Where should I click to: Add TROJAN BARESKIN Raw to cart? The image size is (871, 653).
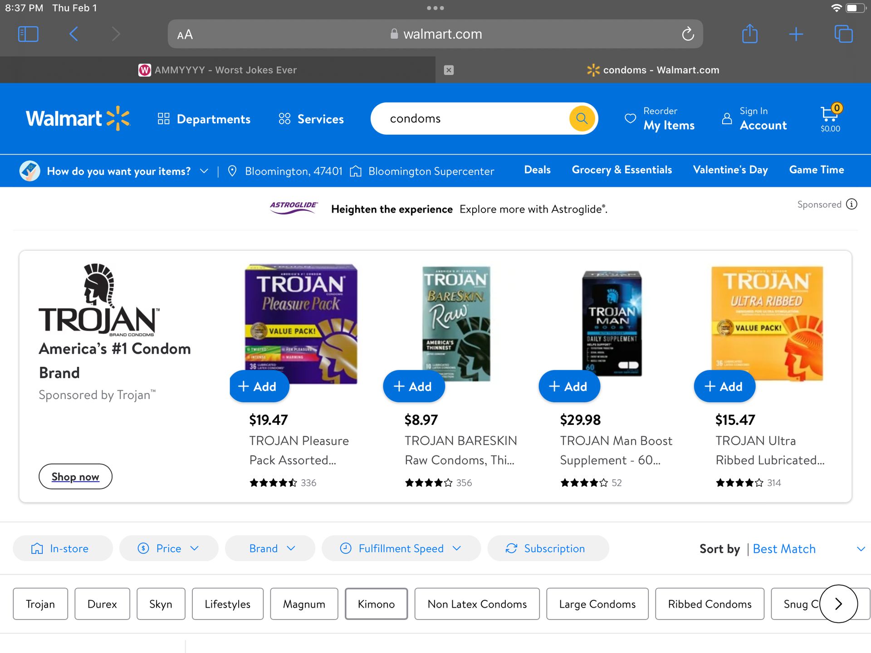(413, 386)
